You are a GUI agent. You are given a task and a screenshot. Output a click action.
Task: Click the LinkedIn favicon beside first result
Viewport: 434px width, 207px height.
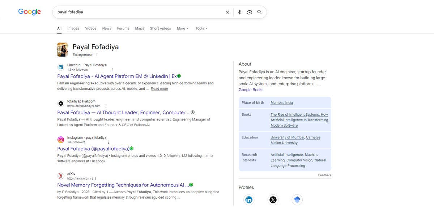coord(61,67)
